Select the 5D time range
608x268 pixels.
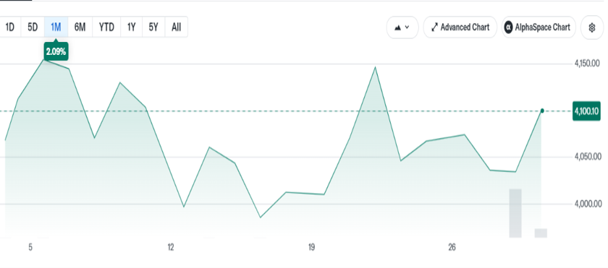[33, 27]
